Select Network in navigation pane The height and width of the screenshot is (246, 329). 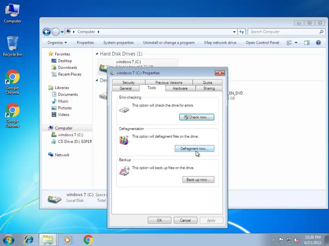point(59,155)
